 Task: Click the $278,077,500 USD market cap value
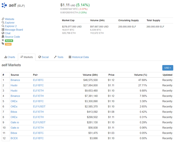[x=72, y=27]
